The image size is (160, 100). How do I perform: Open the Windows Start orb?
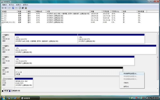click(3, 98)
